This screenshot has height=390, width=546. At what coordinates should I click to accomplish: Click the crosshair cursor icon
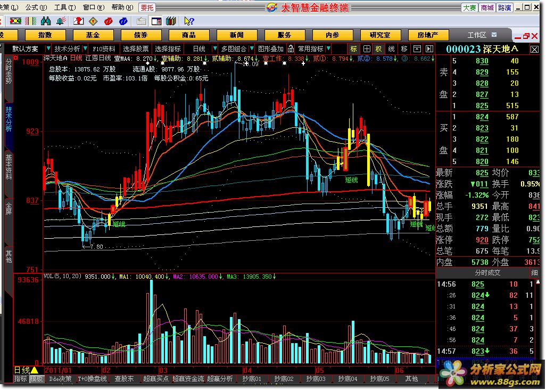point(367,49)
